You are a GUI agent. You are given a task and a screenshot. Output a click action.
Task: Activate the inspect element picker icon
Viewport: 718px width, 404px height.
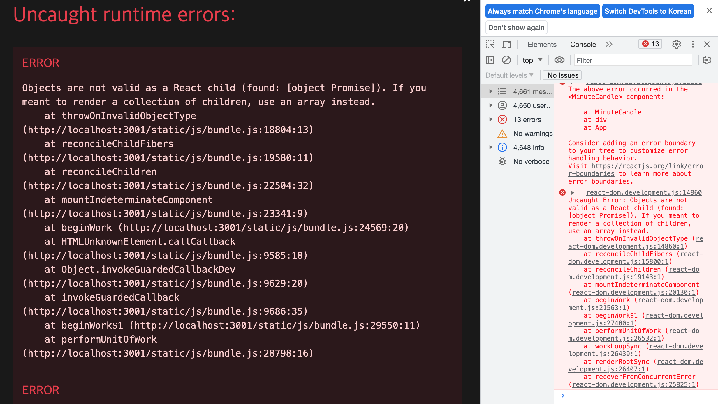490,44
